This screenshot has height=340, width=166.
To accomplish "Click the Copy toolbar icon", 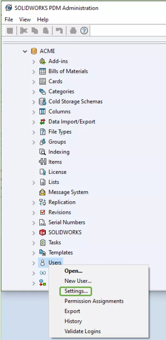I will [x=34, y=31].
